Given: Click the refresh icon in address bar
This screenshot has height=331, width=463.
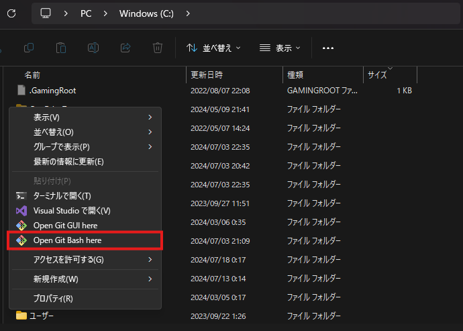Looking at the screenshot, I should click(11, 13).
